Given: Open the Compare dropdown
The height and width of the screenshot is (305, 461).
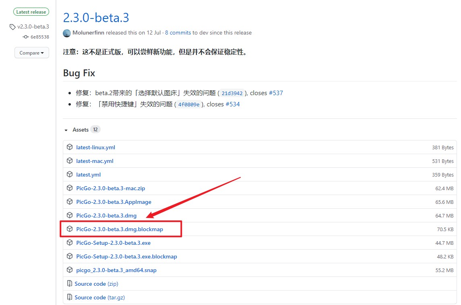Looking at the screenshot, I should [x=32, y=53].
